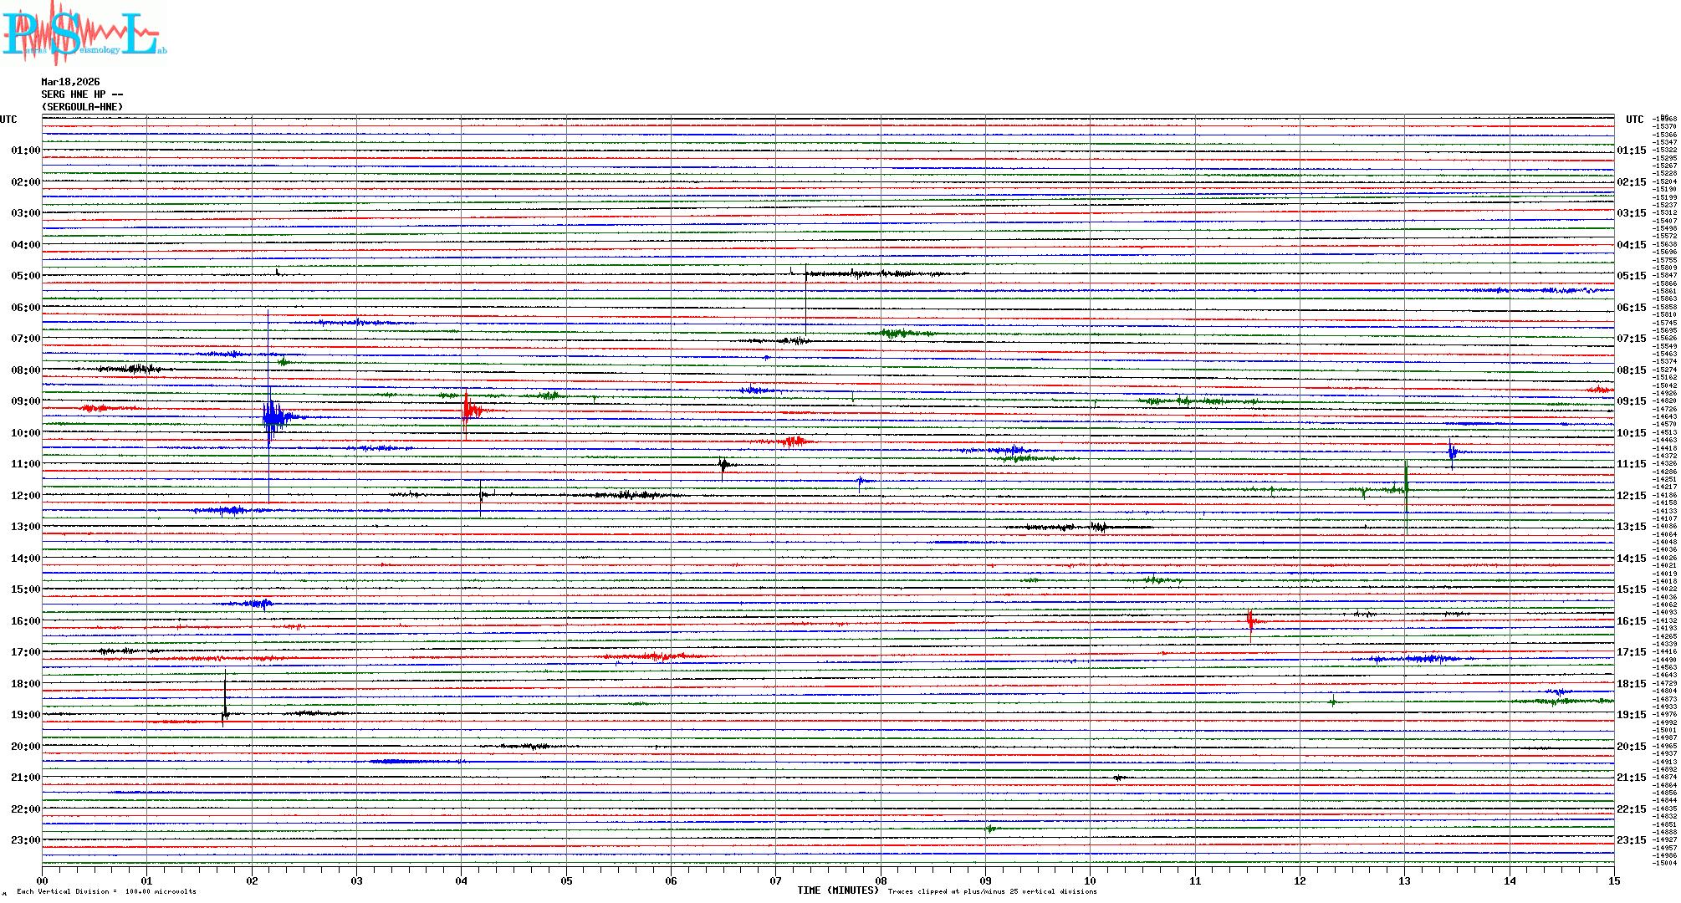
Task: Click the tall green spike near minute 13
Action: tap(1406, 489)
